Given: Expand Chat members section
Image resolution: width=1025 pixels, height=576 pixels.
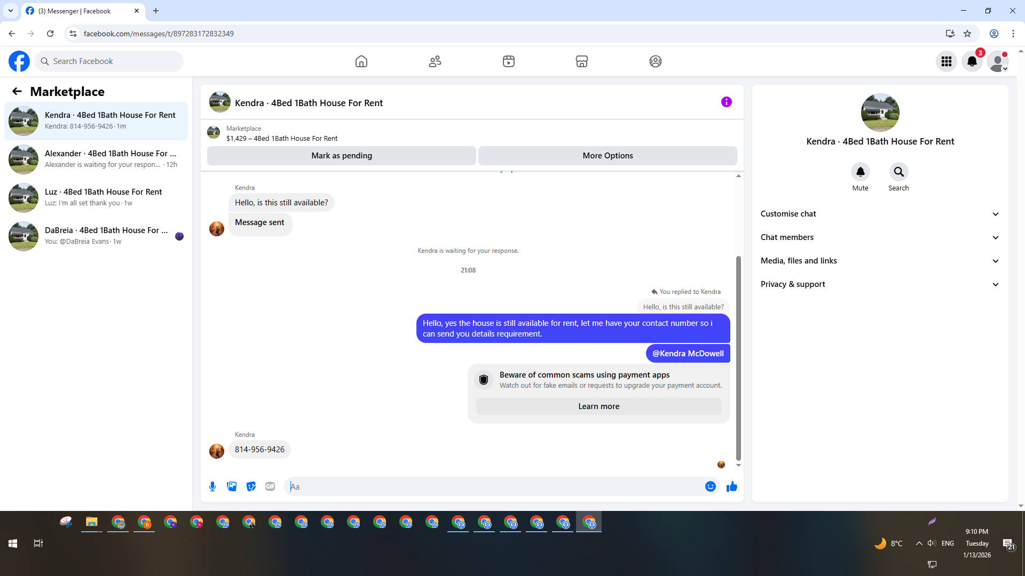Looking at the screenshot, I should coord(880,237).
